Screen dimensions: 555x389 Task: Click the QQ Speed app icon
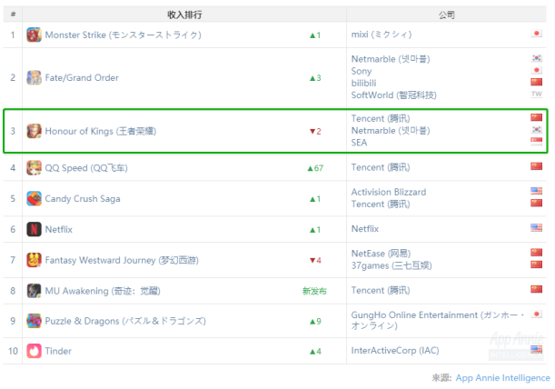[34, 168]
